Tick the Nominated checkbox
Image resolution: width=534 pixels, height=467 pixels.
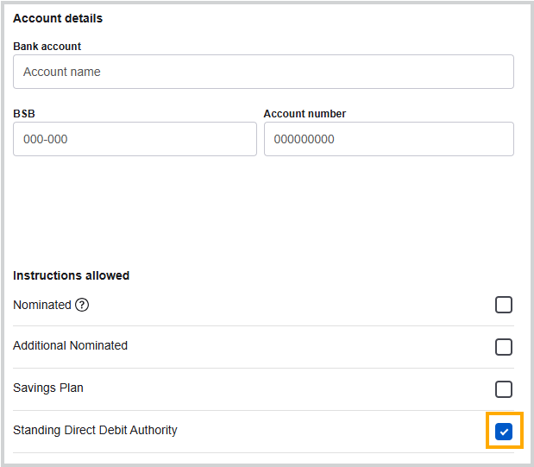point(504,305)
